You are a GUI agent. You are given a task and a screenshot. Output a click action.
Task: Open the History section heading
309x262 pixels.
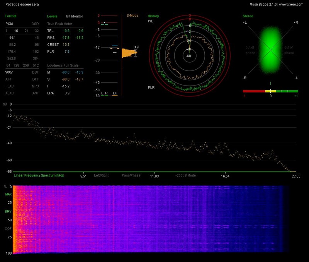(153, 16)
